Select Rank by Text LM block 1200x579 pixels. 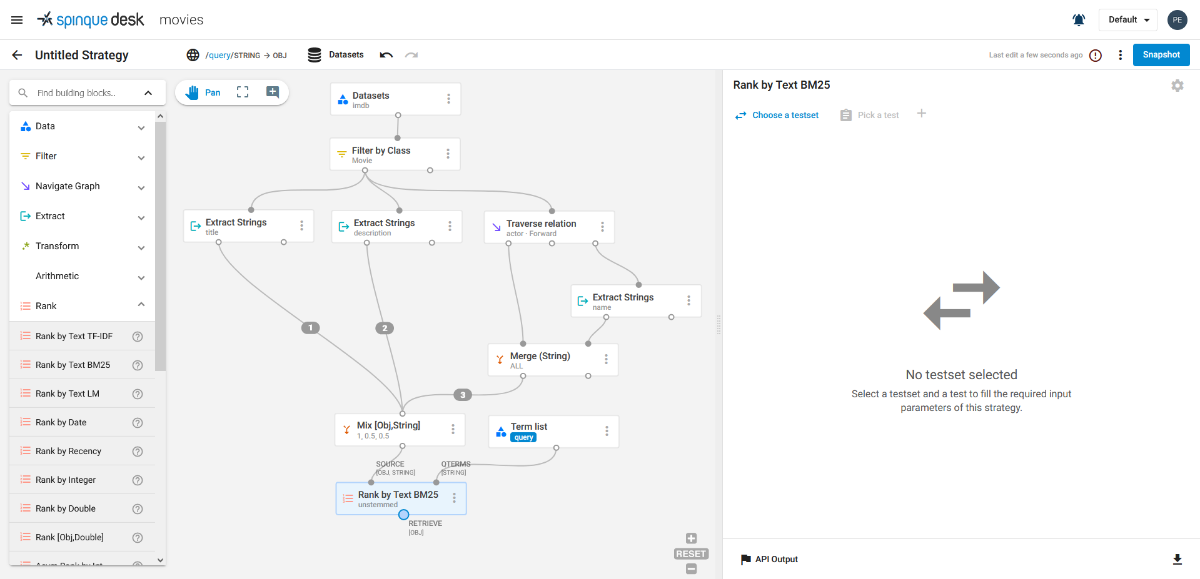(x=82, y=393)
